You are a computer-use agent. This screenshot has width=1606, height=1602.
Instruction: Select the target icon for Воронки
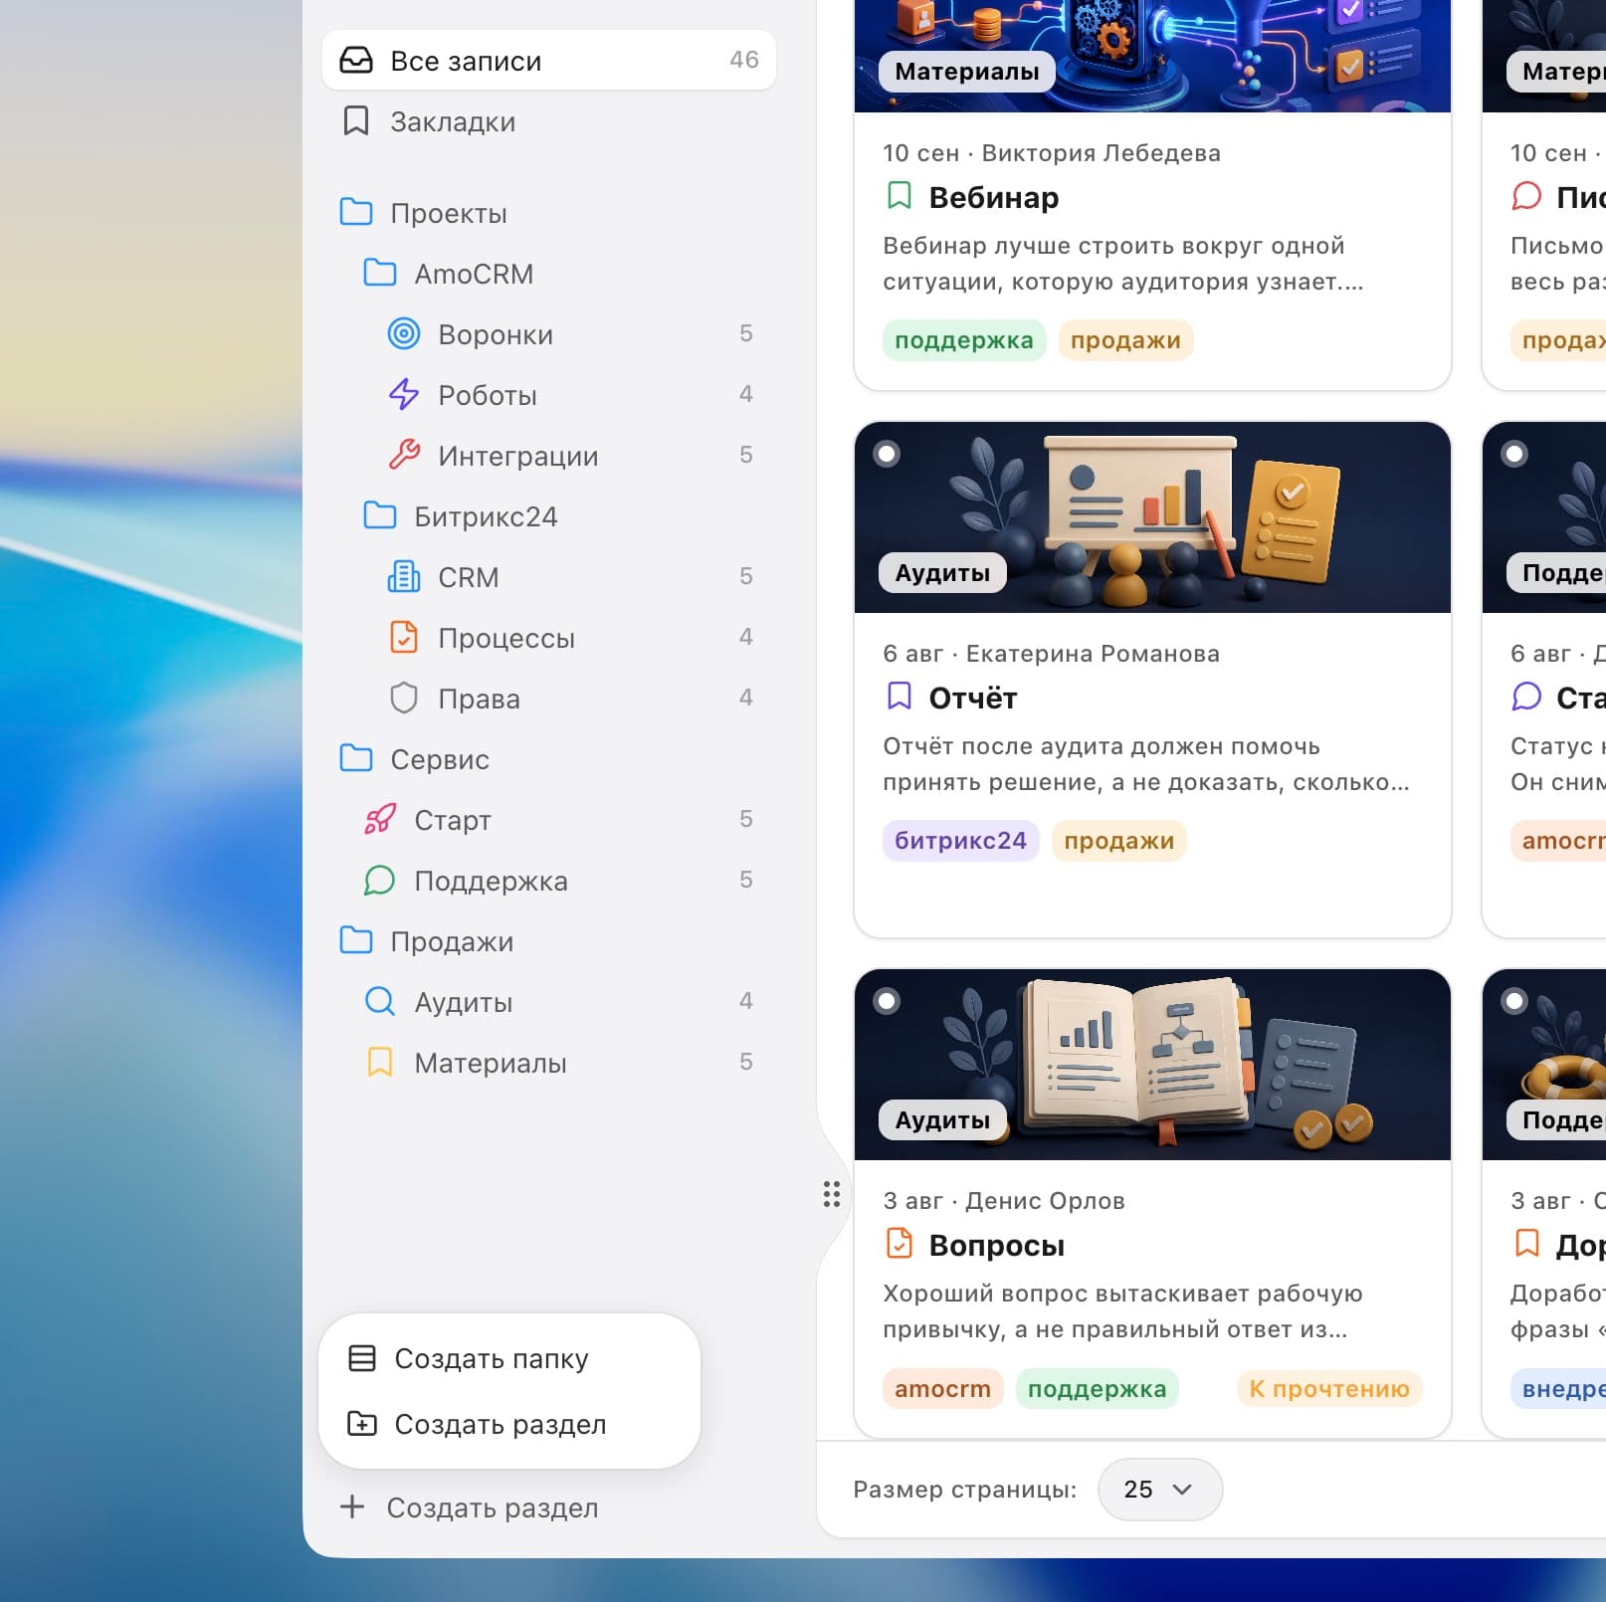pos(403,333)
